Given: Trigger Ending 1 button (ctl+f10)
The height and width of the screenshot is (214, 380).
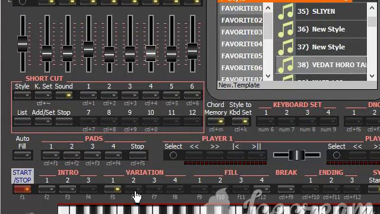Looking at the screenshot, I should (x=311, y=189).
